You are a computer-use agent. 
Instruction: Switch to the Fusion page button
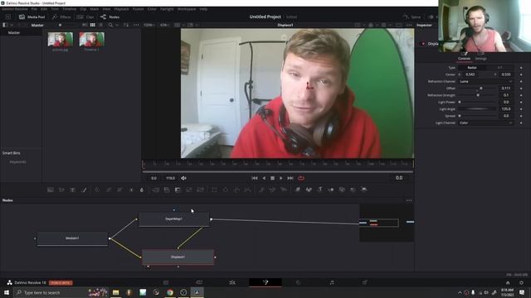(x=265, y=282)
